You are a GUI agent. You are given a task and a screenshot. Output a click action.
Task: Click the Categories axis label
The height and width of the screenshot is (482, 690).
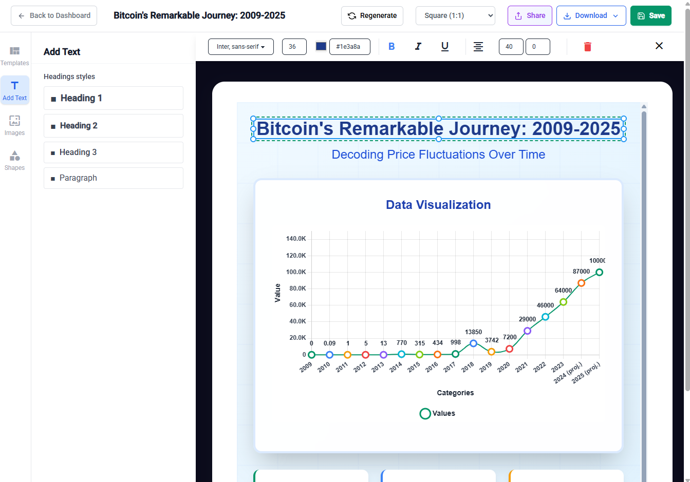tap(455, 393)
